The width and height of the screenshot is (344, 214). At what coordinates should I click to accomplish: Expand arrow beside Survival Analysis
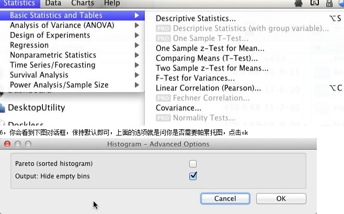136,75
